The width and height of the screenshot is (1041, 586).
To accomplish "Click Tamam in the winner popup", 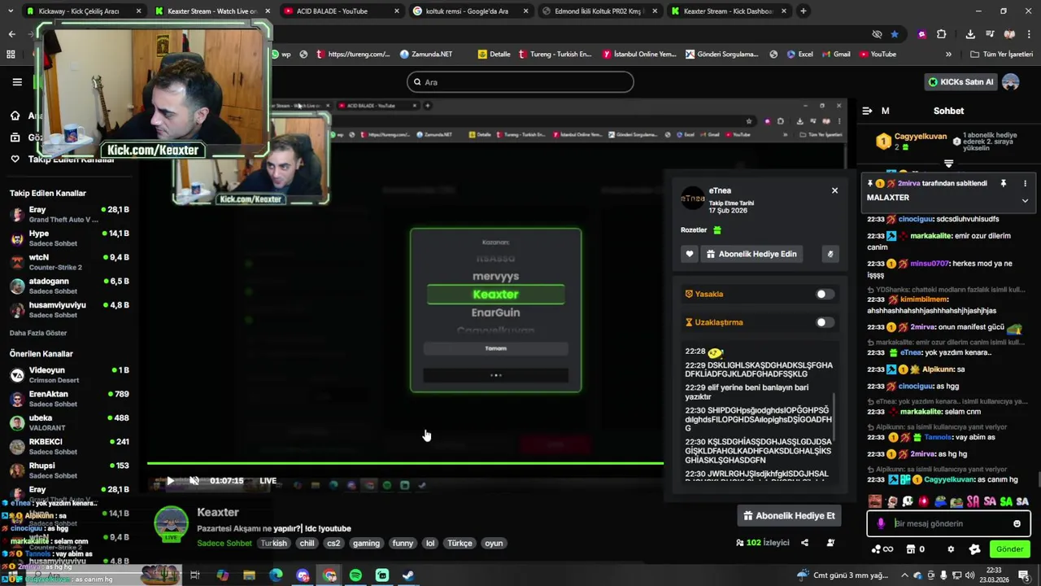I will pyautogui.click(x=495, y=348).
